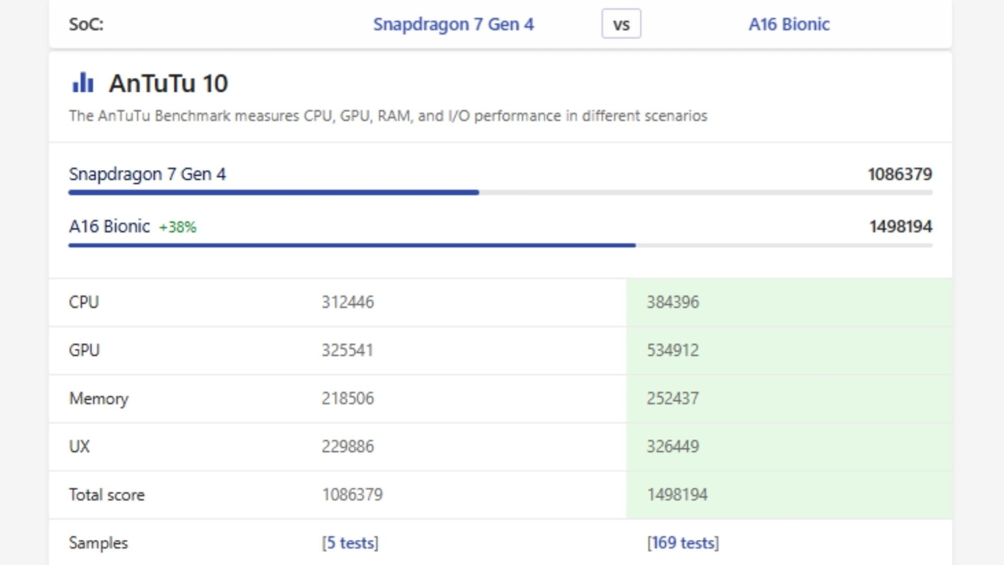Click the Snapdragon CPU score 312446
The height and width of the screenshot is (565, 1004).
coord(347,302)
